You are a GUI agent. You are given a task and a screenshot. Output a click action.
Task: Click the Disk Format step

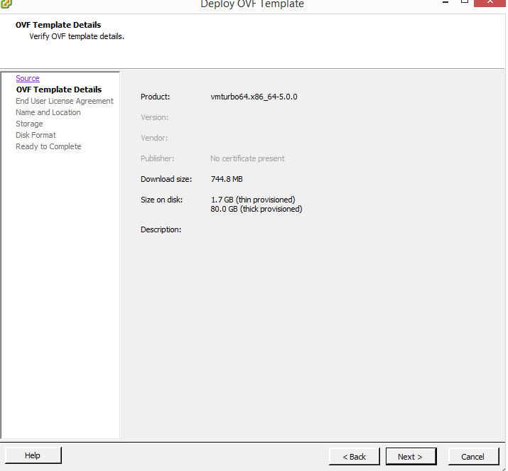[36, 135]
